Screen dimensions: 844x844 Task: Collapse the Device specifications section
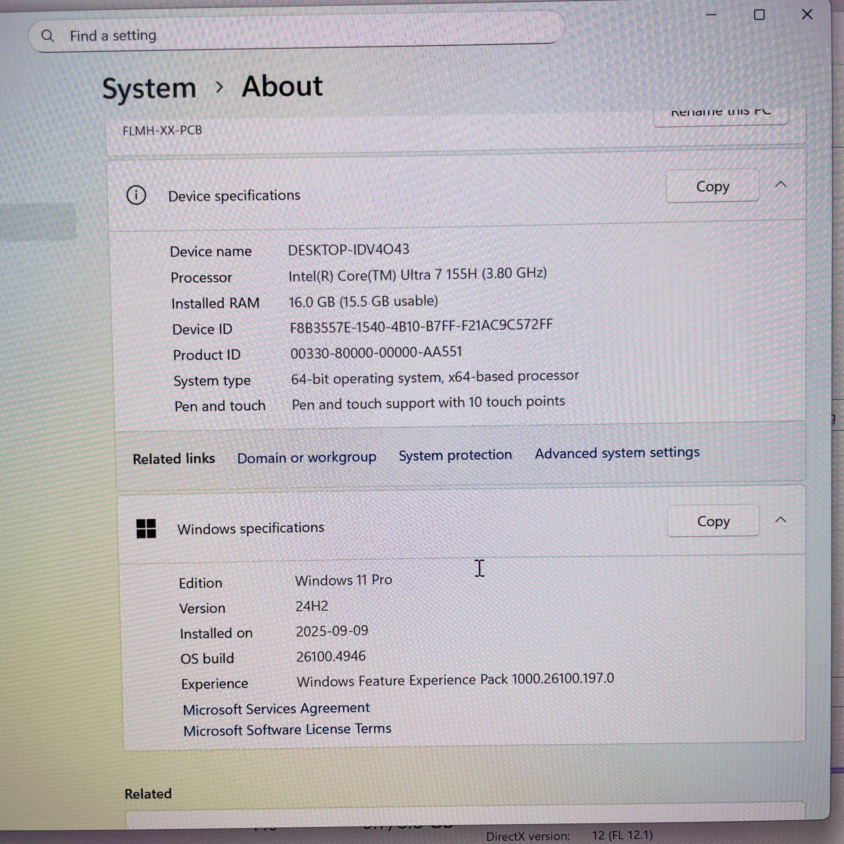click(x=781, y=185)
